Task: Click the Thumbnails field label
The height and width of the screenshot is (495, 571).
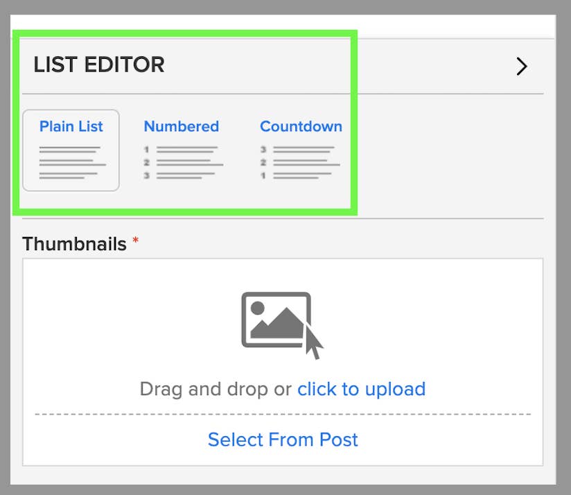Action: pos(75,244)
